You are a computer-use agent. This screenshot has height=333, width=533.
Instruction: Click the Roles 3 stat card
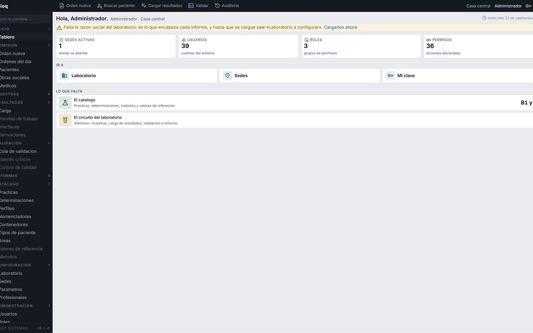tap(361, 46)
